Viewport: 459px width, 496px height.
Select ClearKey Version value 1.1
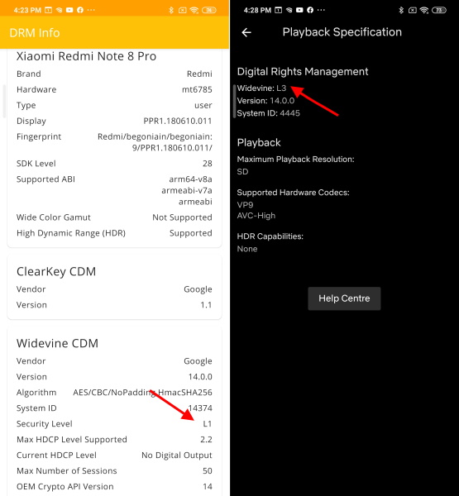[206, 305]
